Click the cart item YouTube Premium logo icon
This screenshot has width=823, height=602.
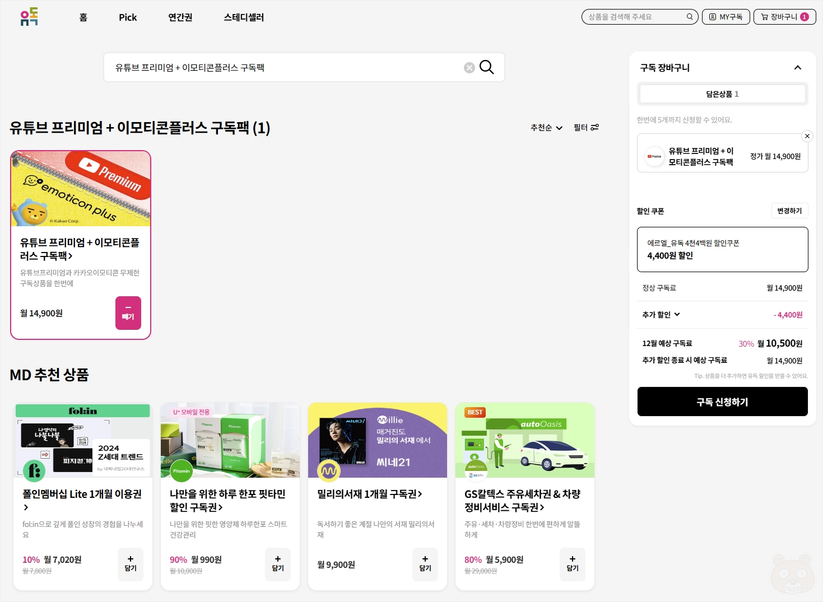click(x=654, y=156)
